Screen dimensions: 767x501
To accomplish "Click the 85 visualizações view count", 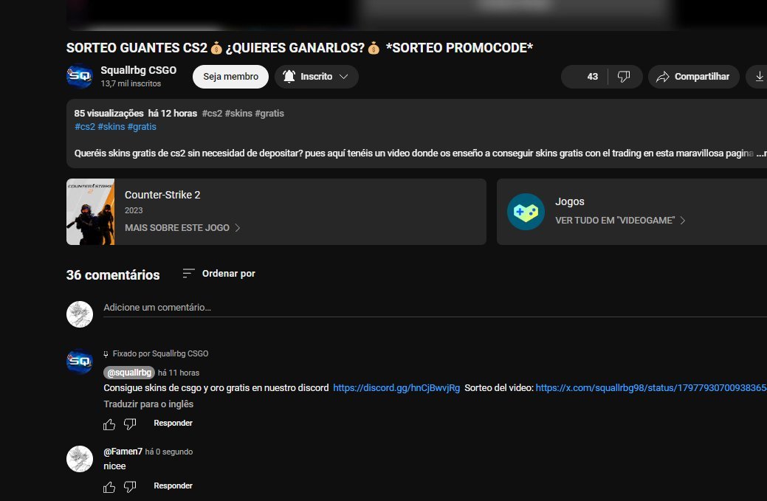I will tap(109, 114).
